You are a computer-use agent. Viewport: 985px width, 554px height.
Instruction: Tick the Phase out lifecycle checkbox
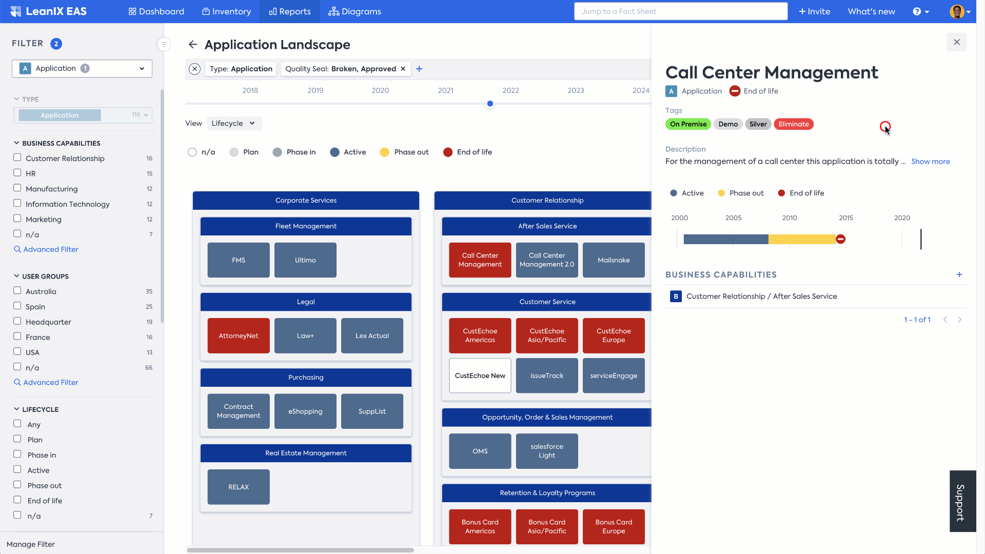17,485
